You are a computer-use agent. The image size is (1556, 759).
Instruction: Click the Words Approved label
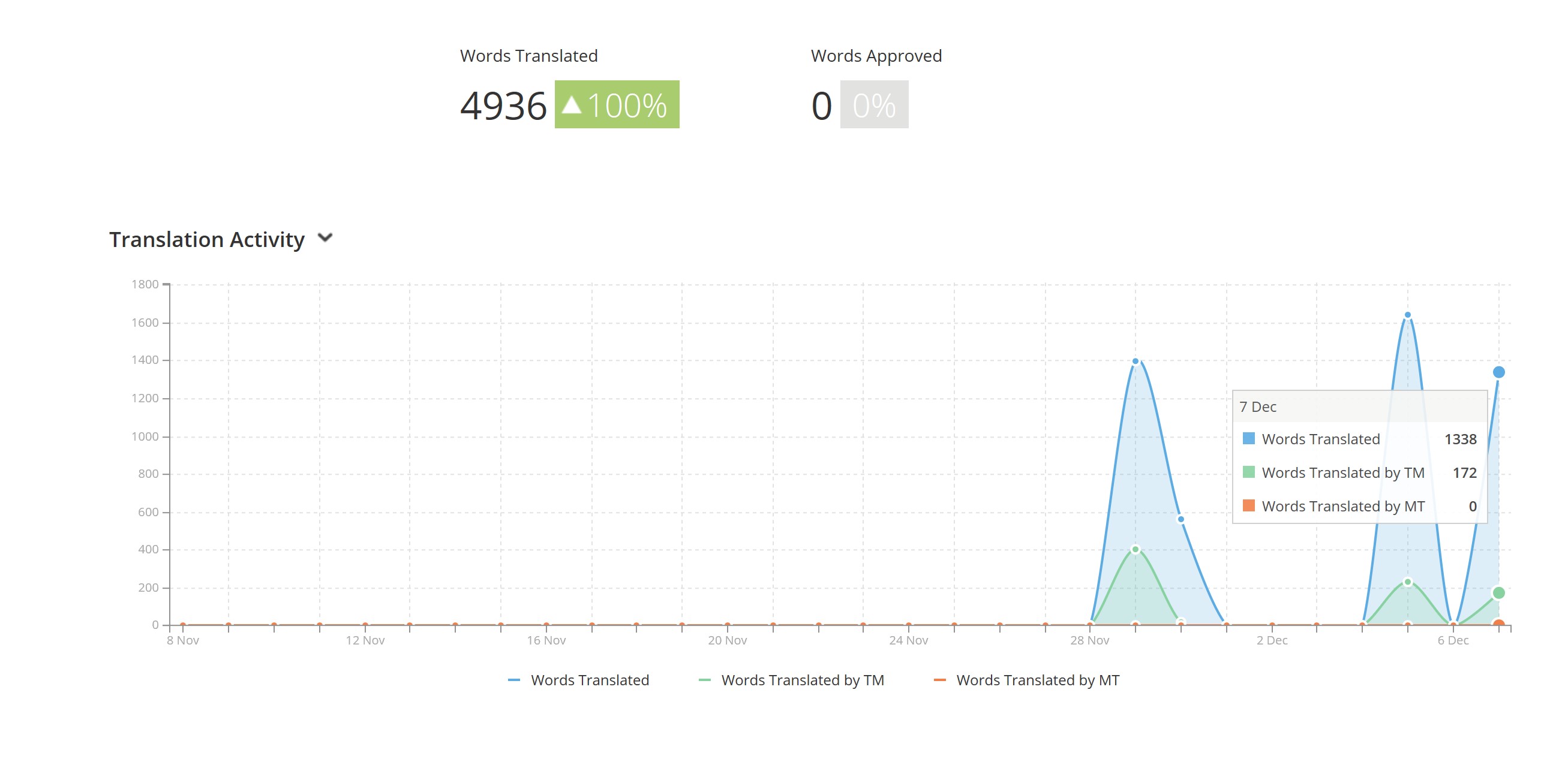click(x=876, y=56)
